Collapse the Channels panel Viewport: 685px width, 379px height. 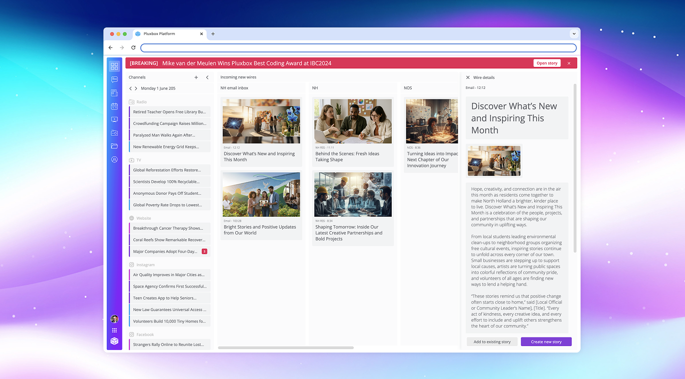(207, 77)
